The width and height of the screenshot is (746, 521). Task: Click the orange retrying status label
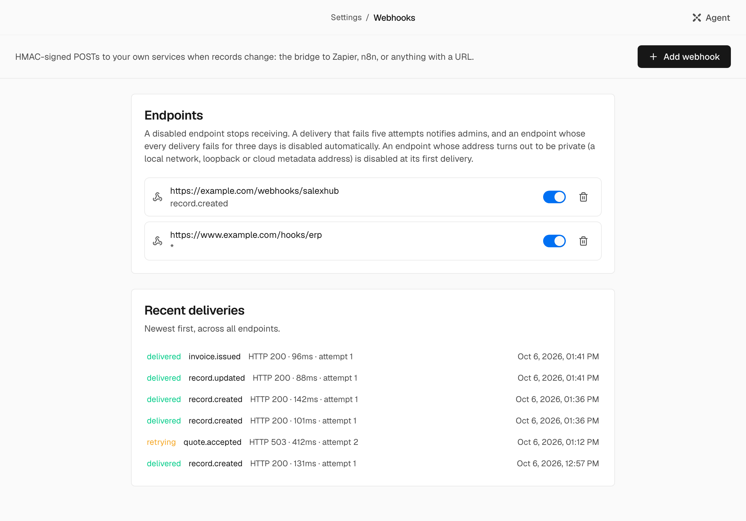click(x=161, y=442)
